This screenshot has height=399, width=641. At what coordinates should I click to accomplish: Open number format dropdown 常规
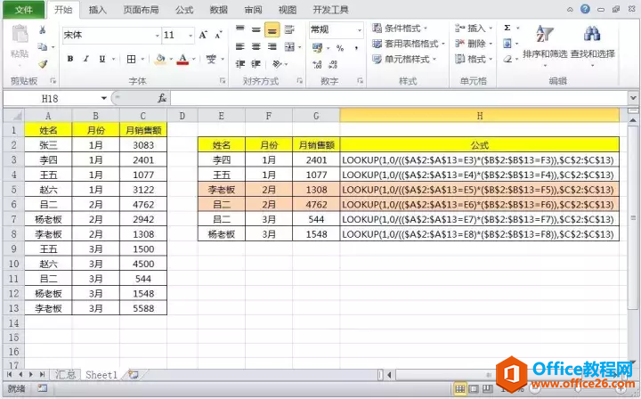pos(360,30)
